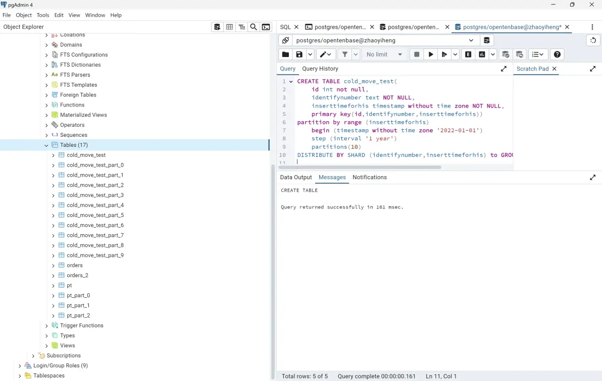Viewport: 602px width, 381px height.
Task: Close the Scratch Pad tab
Action: tap(554, 69)
